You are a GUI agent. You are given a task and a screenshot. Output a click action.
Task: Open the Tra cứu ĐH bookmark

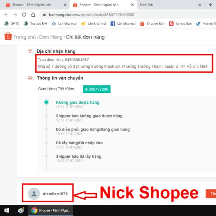point(35,23)
